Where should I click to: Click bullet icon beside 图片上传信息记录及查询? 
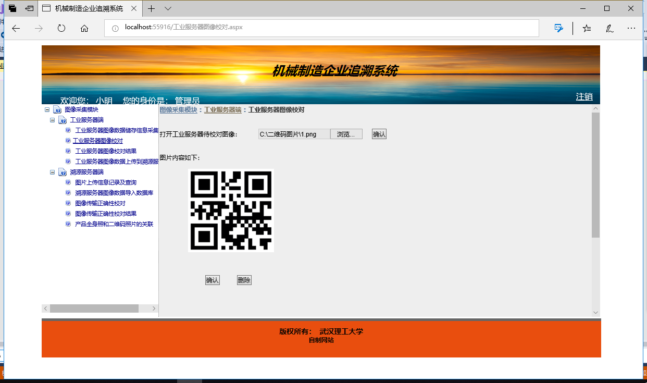point(68,182)
